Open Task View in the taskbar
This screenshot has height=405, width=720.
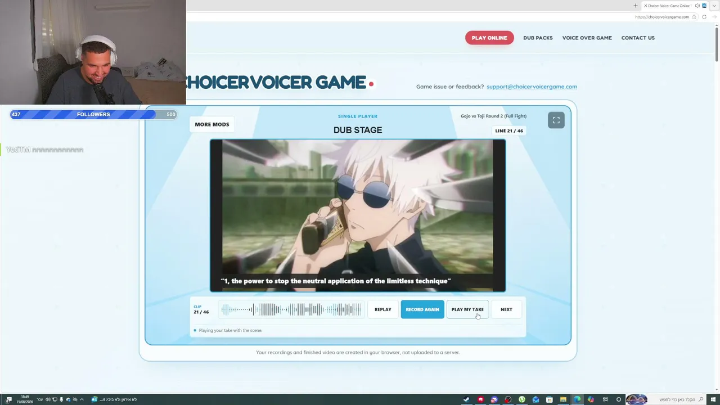pos(605,399)
